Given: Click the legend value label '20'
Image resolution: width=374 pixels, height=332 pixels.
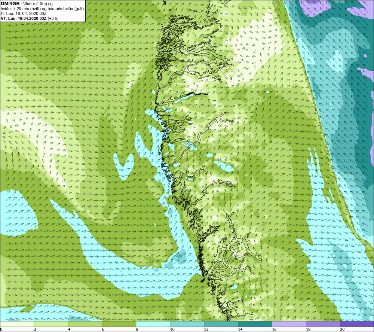Looking at the screenshot, I should (342, 329).
